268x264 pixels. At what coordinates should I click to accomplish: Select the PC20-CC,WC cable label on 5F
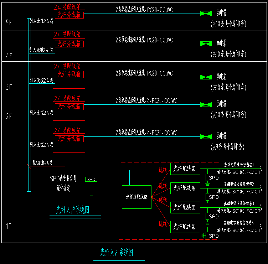click(x=144, y=10)
